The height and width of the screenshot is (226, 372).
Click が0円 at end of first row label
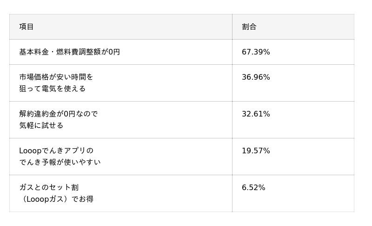[x=111, y=52]
